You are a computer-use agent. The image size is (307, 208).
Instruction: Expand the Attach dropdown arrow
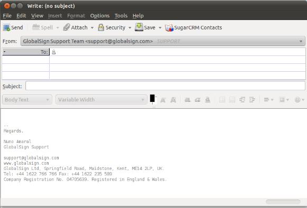coord(92,28)
